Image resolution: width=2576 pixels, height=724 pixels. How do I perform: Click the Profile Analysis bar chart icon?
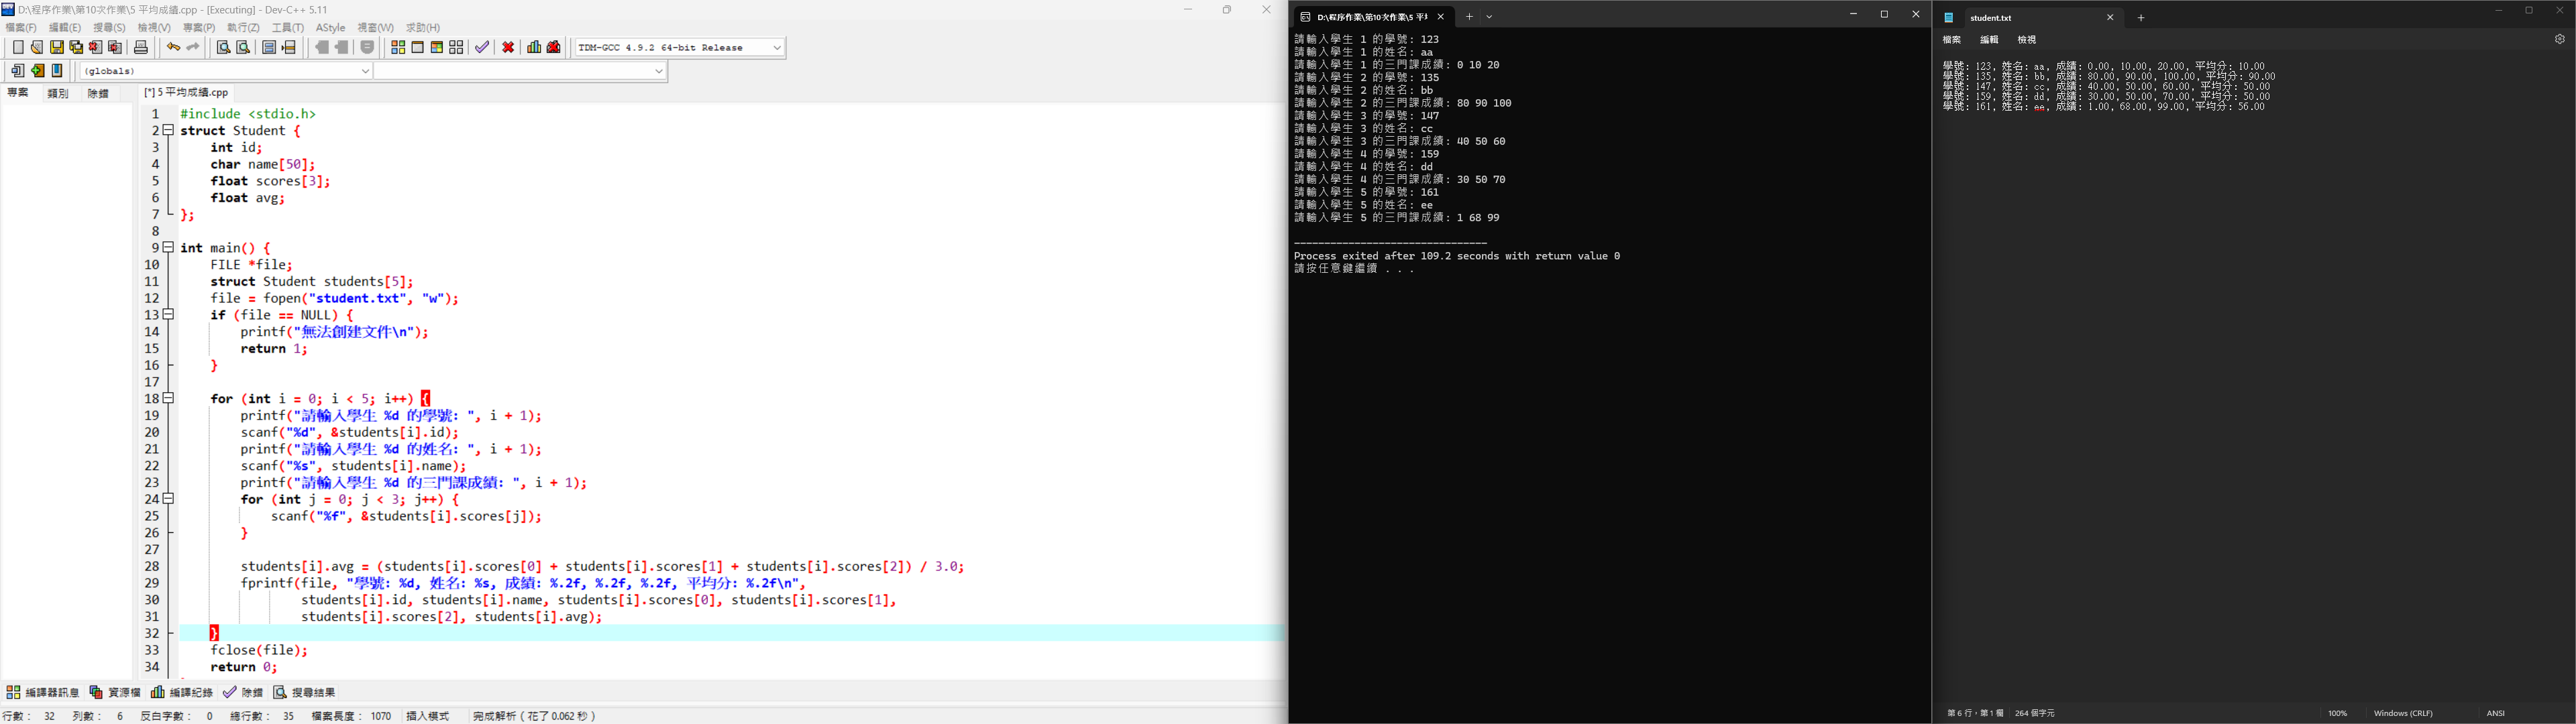(534, 48)
